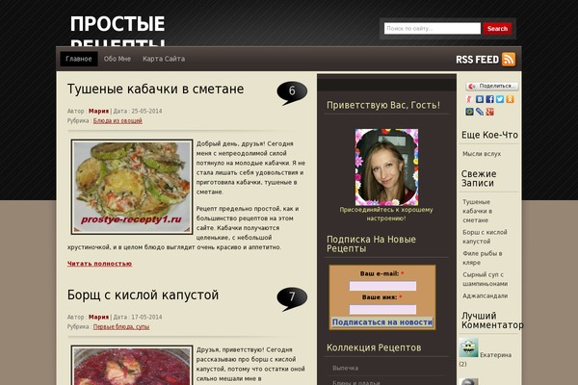Click the Поделиться share button
Screen dimensions: 578x385
point(492,87)
